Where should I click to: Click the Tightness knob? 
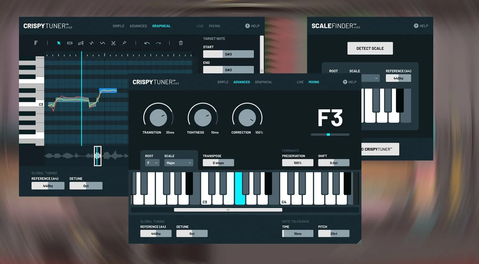tap(203, 118)
